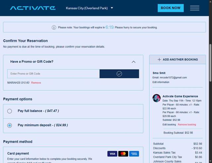Screen dimensions: 212x163
Task: Open the hamburger menu
Action: 194,8
